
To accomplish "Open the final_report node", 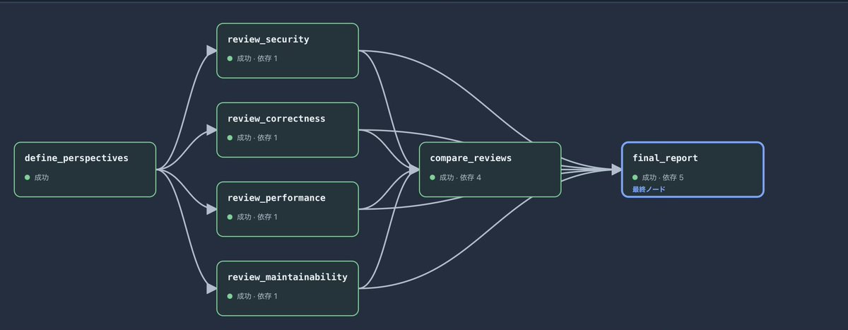I will pyautogui.click(x=693, y=170).
